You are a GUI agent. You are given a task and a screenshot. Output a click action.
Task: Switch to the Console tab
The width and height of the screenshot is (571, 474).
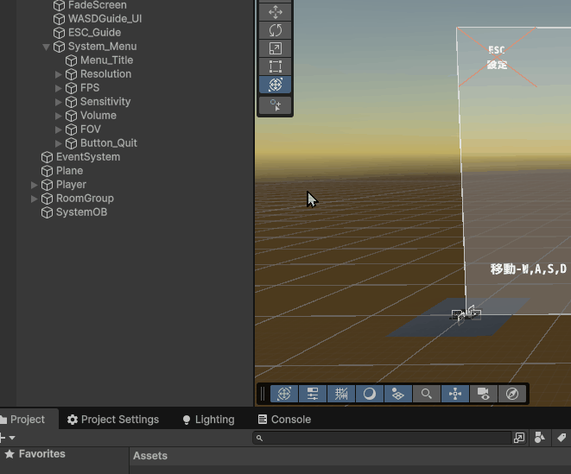coord(284,420)
